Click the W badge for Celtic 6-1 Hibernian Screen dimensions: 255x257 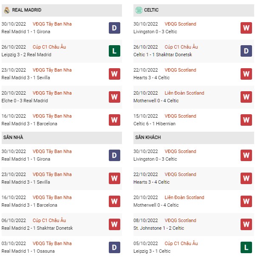tap(246, 120)
